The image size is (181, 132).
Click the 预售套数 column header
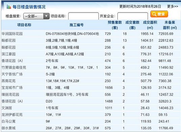[115, 25]
